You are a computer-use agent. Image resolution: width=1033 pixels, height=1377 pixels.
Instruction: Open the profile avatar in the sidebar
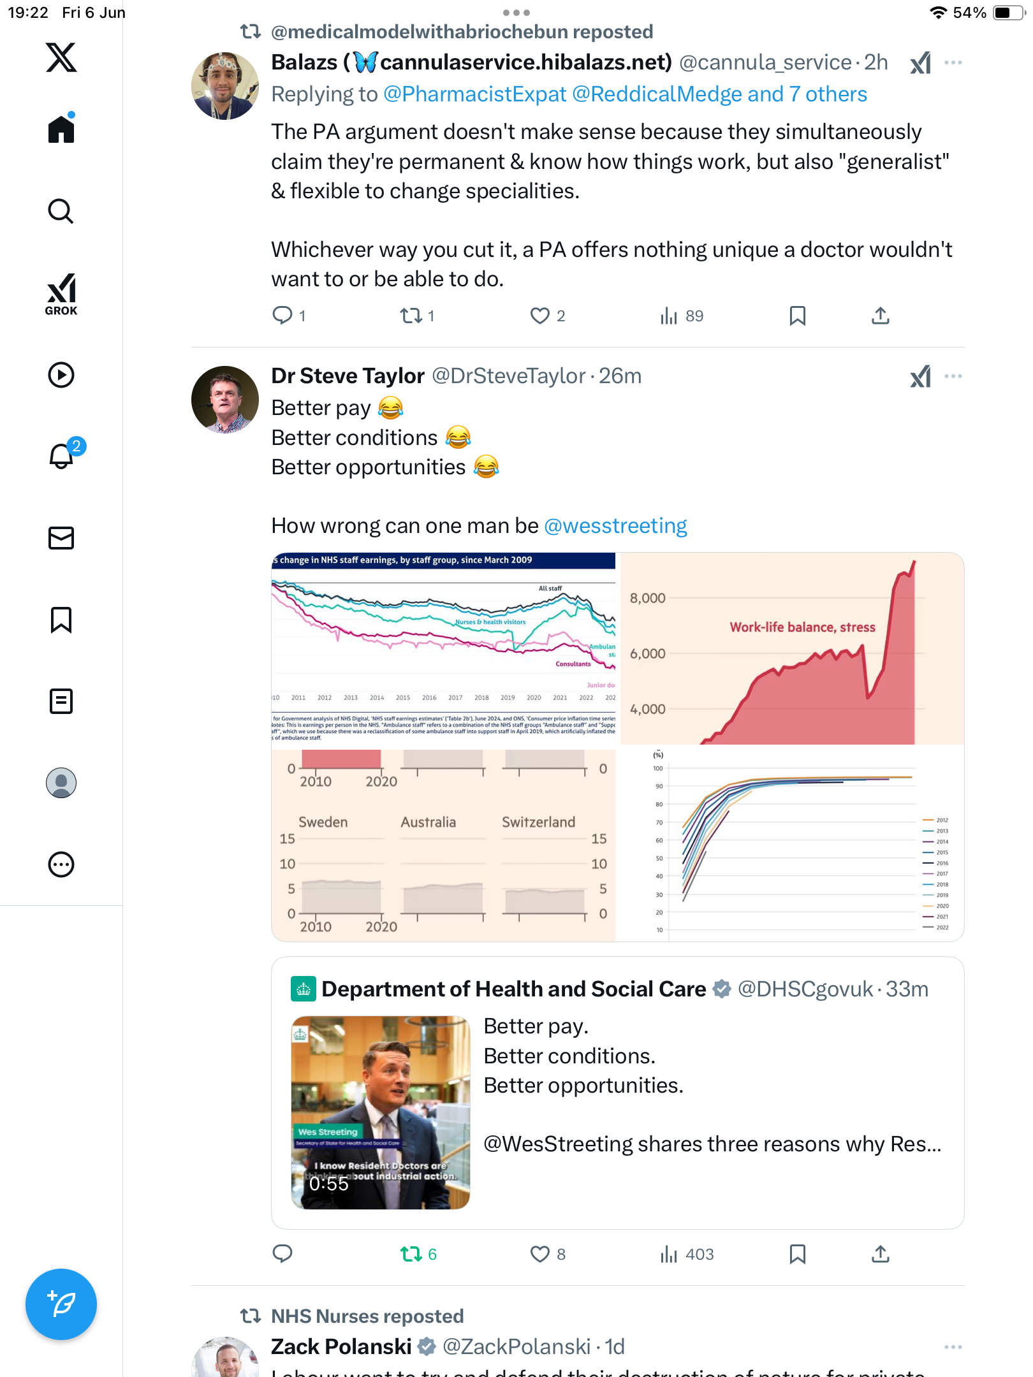coord(61,783)
